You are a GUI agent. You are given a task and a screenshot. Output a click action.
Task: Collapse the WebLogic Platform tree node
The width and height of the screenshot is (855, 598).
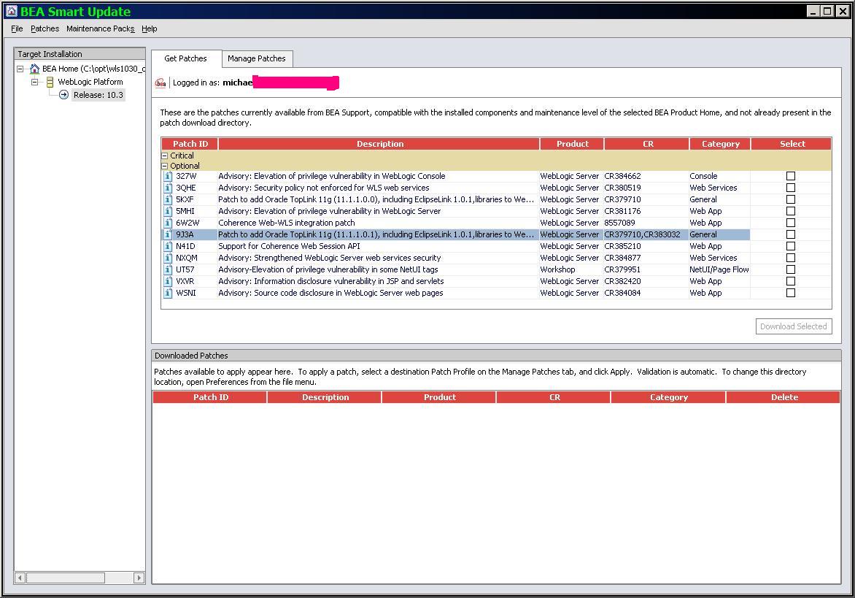[x=34, y=82]
